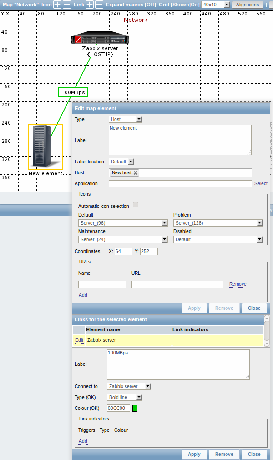Open the 40x40 grid size dropdown
The width and height of the screenshot is (273, 460).
(216, 5)
